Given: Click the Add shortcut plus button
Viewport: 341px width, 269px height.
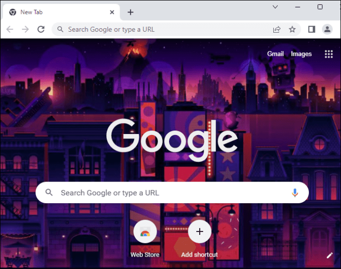Looking at the screenshot, I should tap(200, 231).
